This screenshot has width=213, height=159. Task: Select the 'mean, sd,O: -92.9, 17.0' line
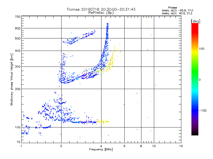pyautogui.click(x=177, y=10)
